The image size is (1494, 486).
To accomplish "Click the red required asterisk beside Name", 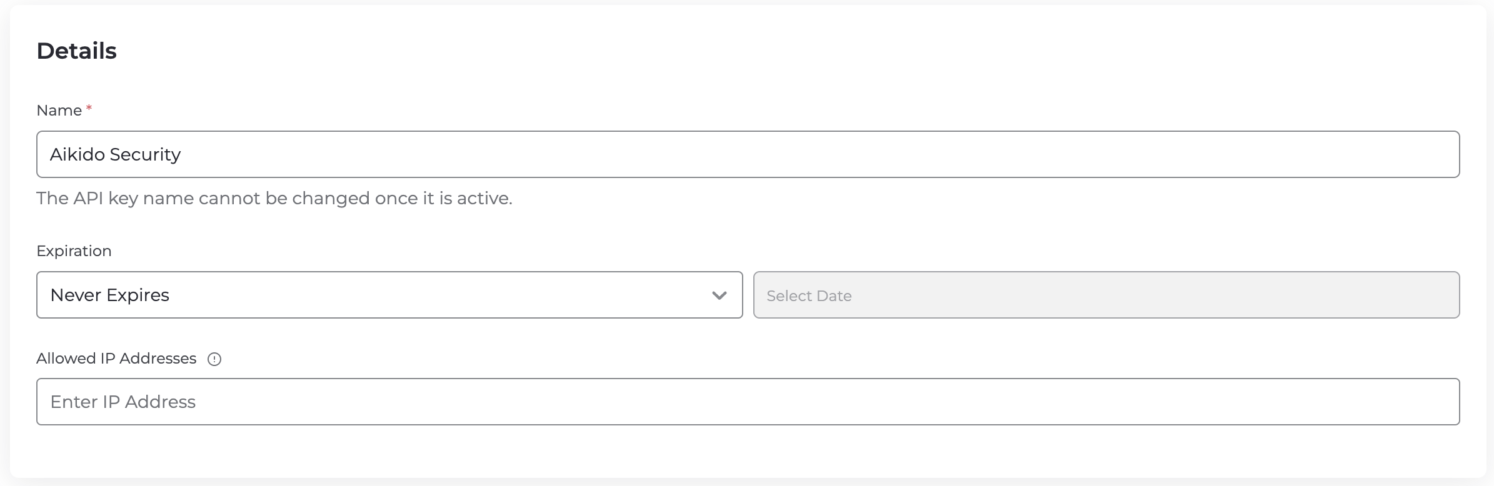I will 89,108.
